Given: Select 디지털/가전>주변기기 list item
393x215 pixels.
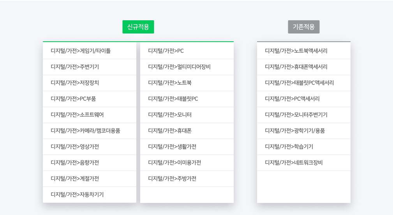Looking at the screenshot, I should pyautogui.click(x=75, y=67).
